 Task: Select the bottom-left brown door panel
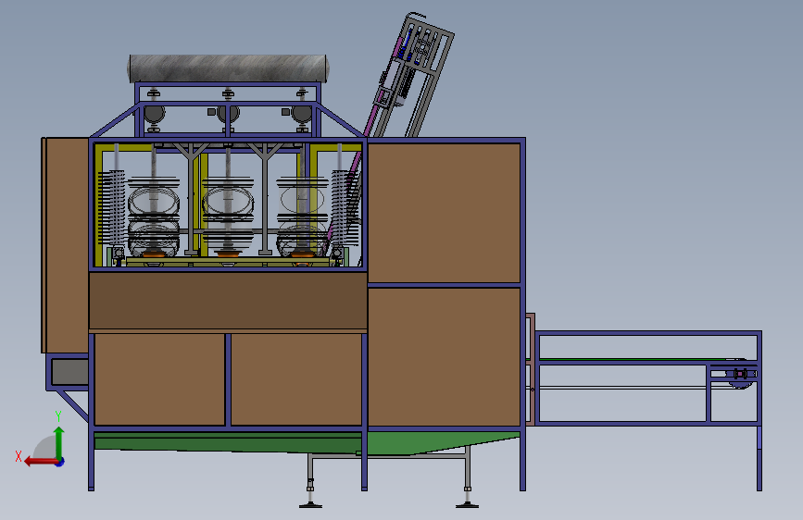click(159, 379)
